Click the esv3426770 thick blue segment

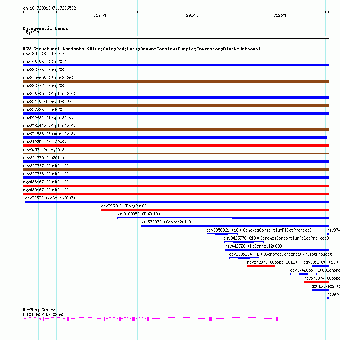coord(243,242)
